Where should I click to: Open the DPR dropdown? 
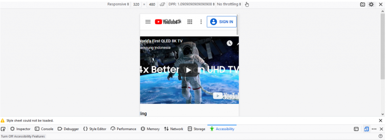pyautogui.click(x=191, y=4)
